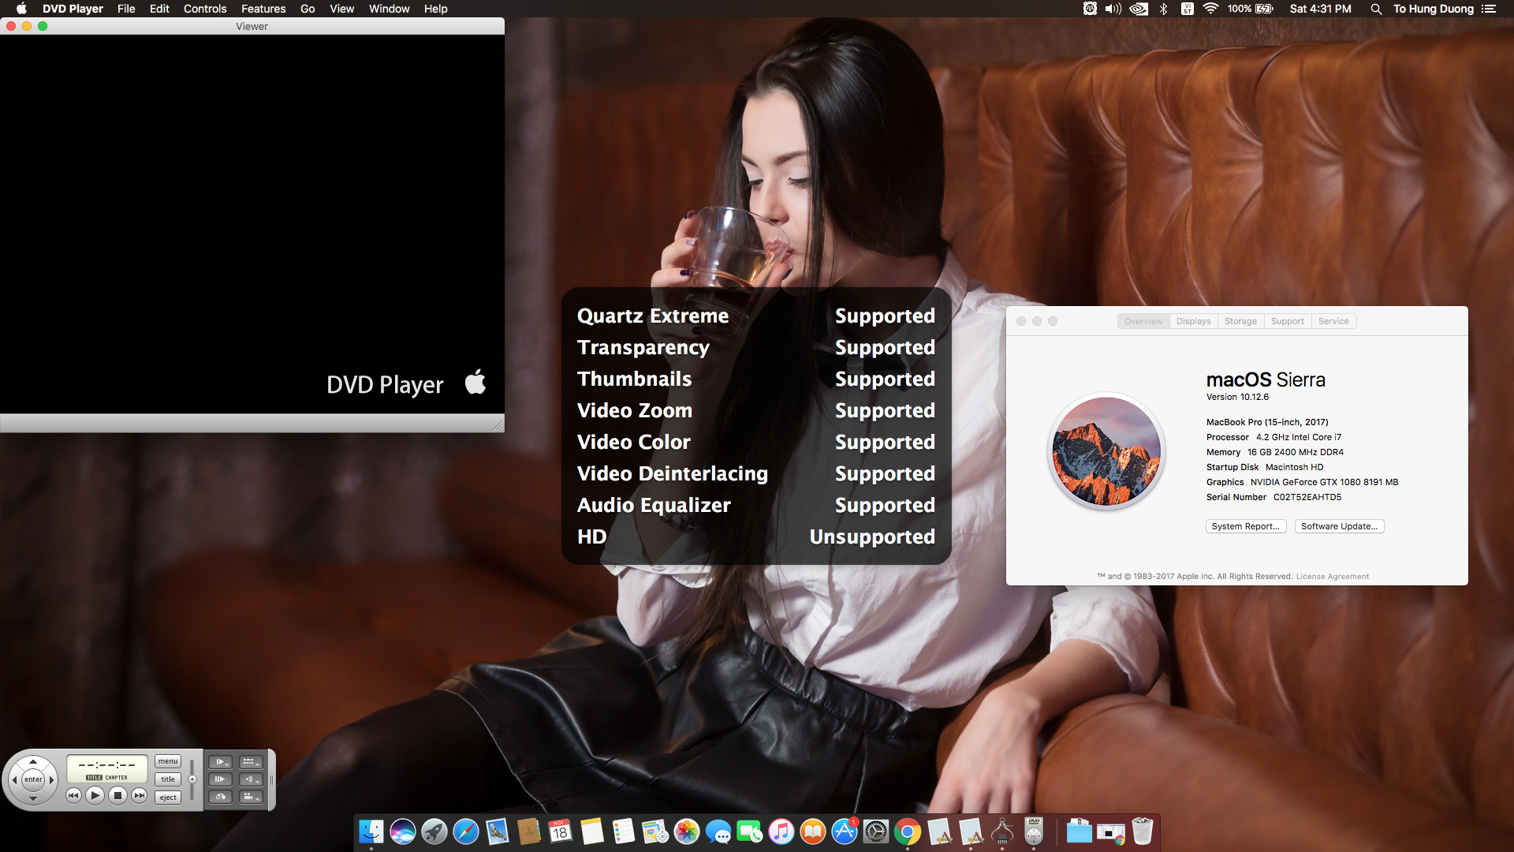Image resolution: width=1514 pixels, height=852 pixels.
Task: Toggle the TITLE/CHAPTER time display in controller
Action: coord(107,777)
